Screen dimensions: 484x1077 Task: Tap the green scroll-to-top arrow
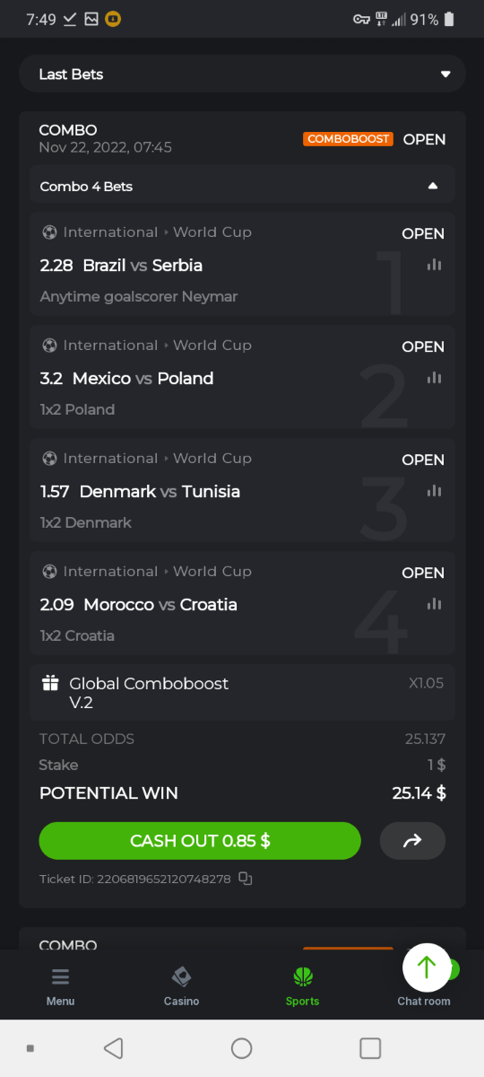(x=427, y=967)
